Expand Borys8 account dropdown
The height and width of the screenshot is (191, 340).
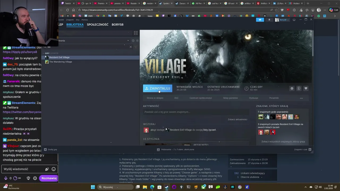[282, 20]
